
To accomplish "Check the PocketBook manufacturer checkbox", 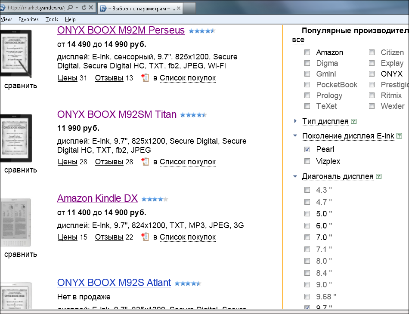I will click(307, 85).
